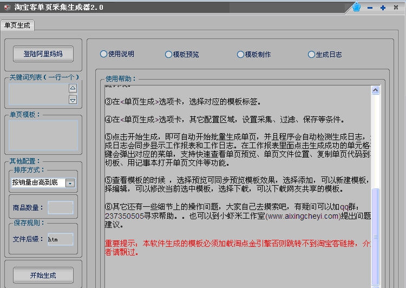This screenshot has height=288, width=406.
Task: Click the keyword list down arrow
Action: (73, 100)
